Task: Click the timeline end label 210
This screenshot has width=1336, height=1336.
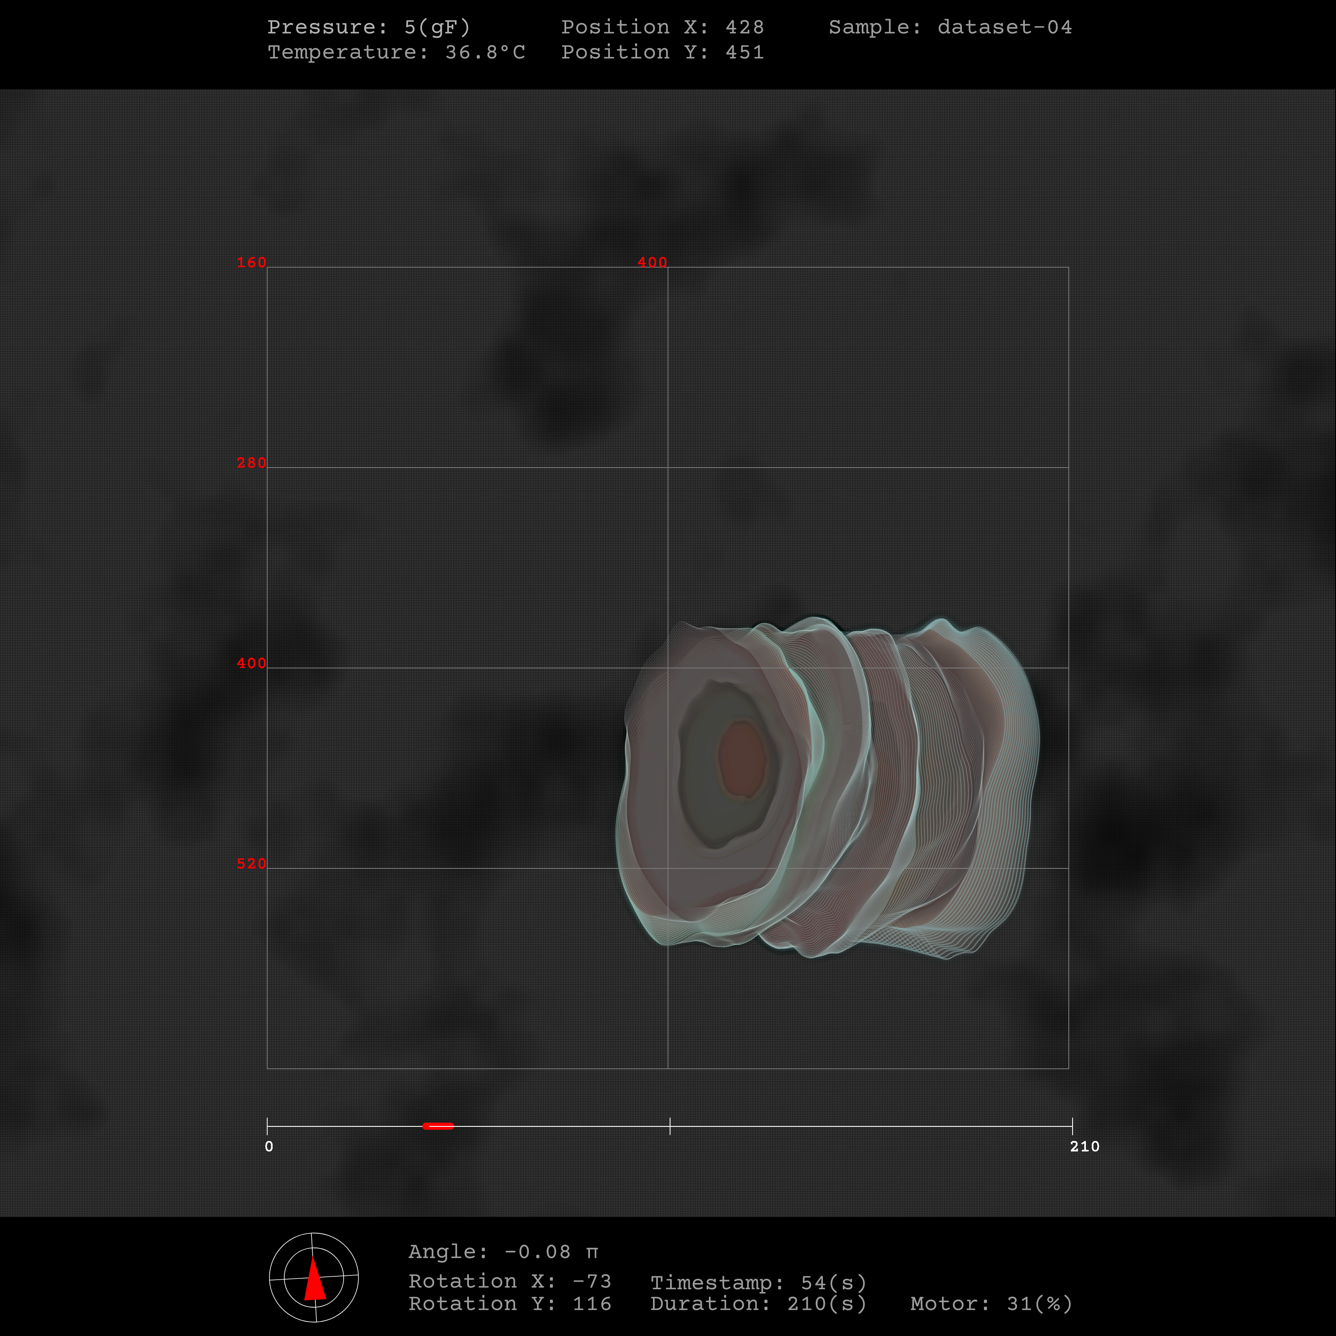Action: point(1084,1146)
